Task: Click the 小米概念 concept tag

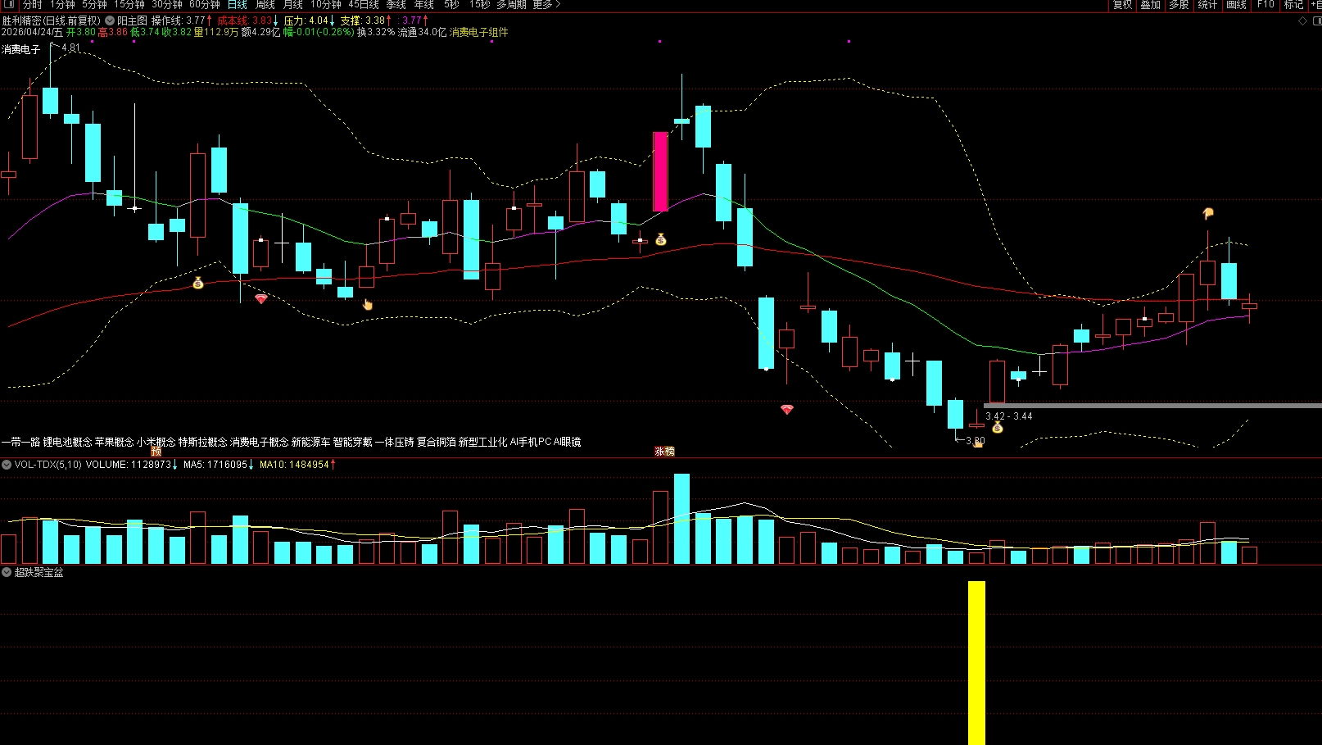Action: click(156, 442)
